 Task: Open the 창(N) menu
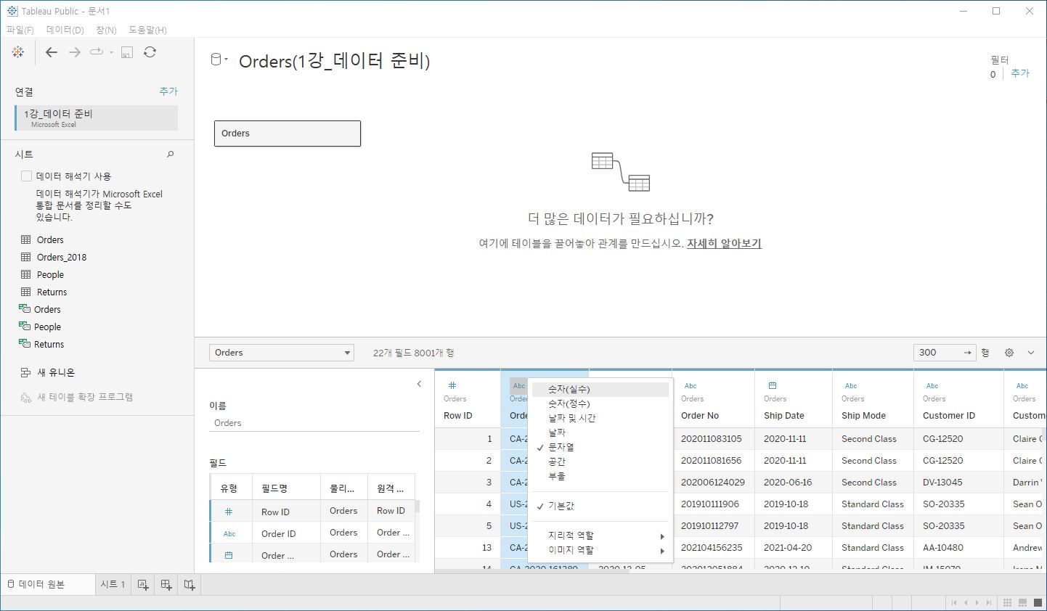coord(106,30)
